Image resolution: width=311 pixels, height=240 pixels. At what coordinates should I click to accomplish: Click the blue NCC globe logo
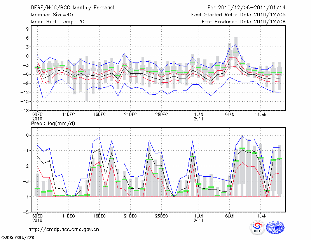coord(275,227)
